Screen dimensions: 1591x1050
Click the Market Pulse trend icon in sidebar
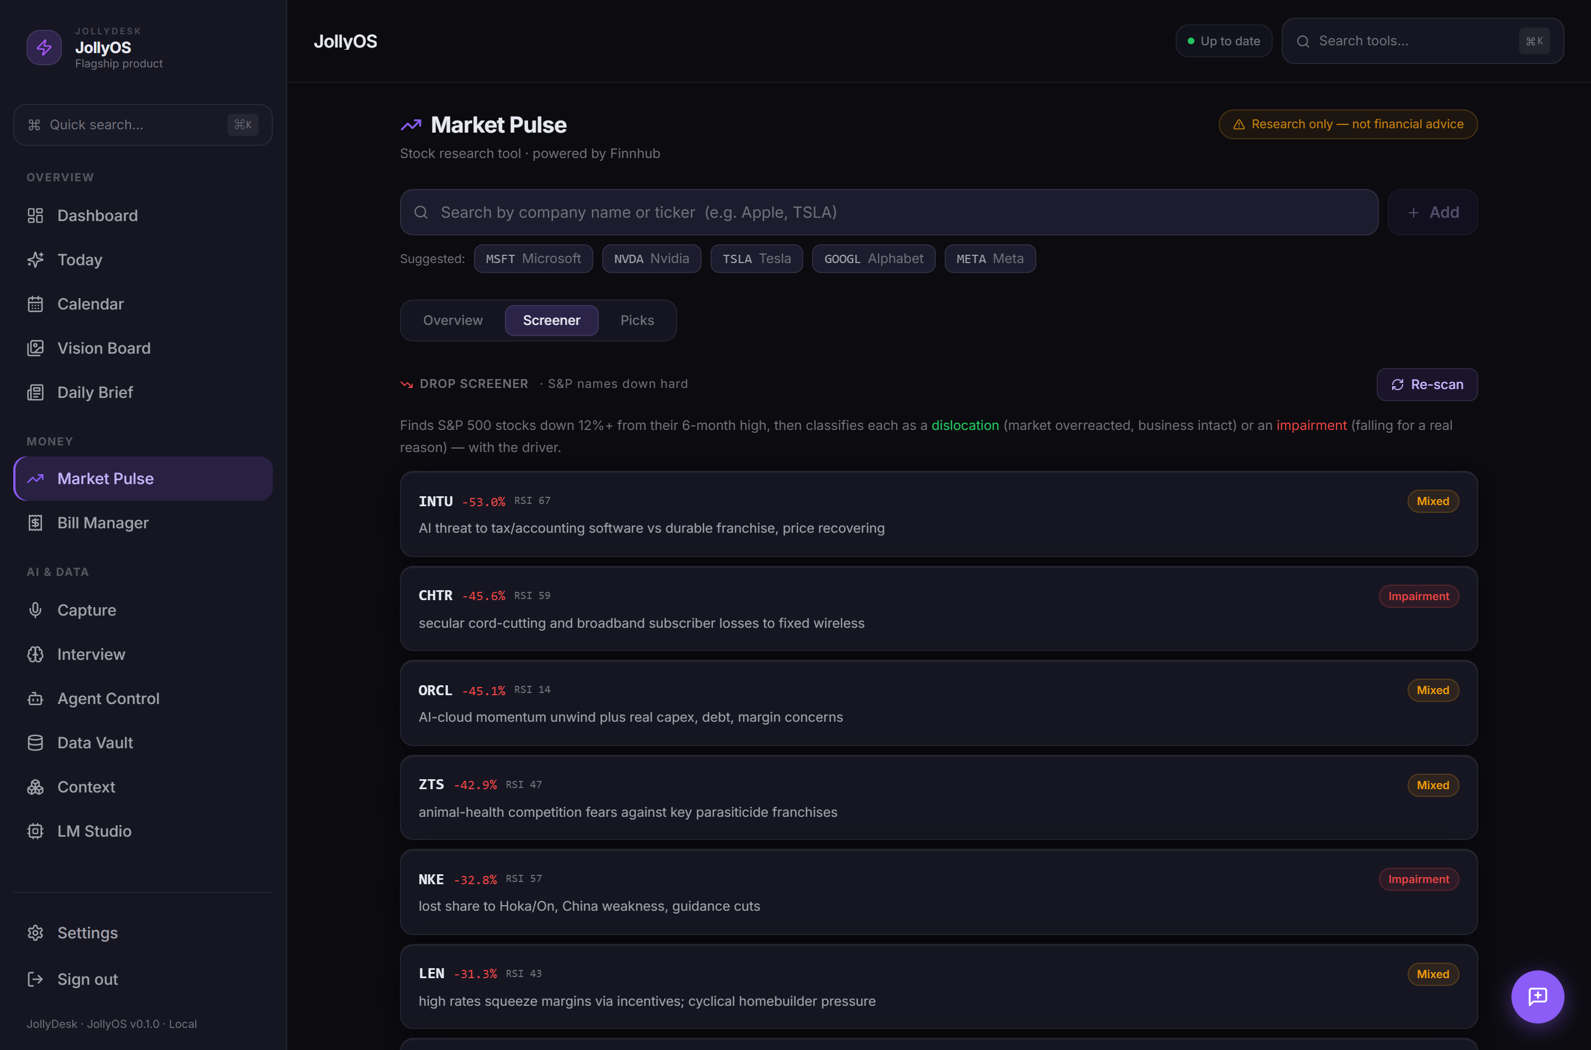pos(35,479)
